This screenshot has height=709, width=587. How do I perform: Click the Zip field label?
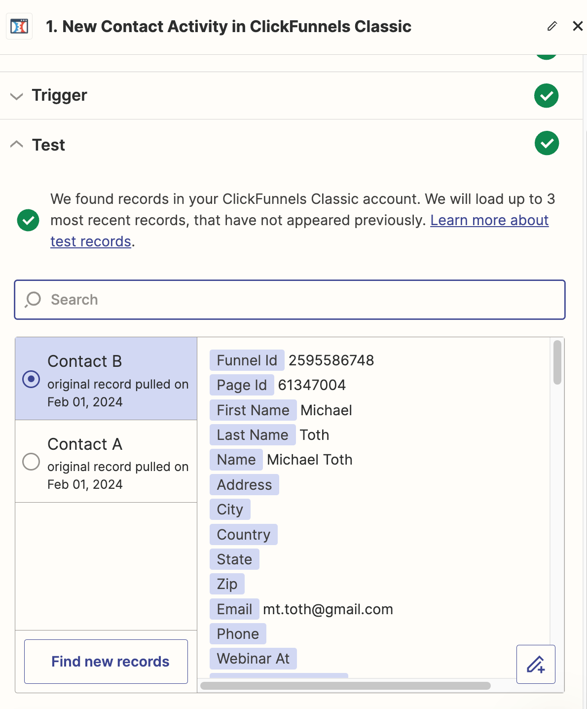click(227, 584)
